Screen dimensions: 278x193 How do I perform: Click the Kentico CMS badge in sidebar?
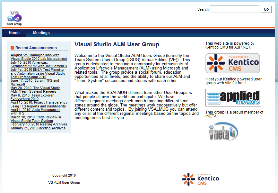(233, 63)
